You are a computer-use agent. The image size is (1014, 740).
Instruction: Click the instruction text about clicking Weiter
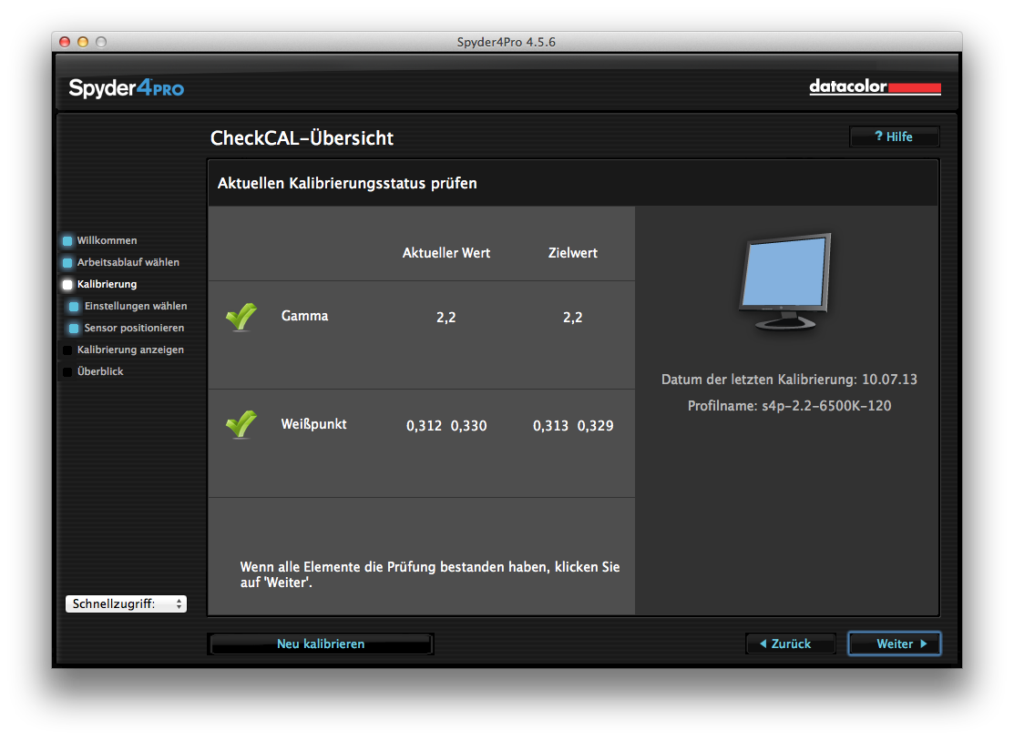point(430,574)
